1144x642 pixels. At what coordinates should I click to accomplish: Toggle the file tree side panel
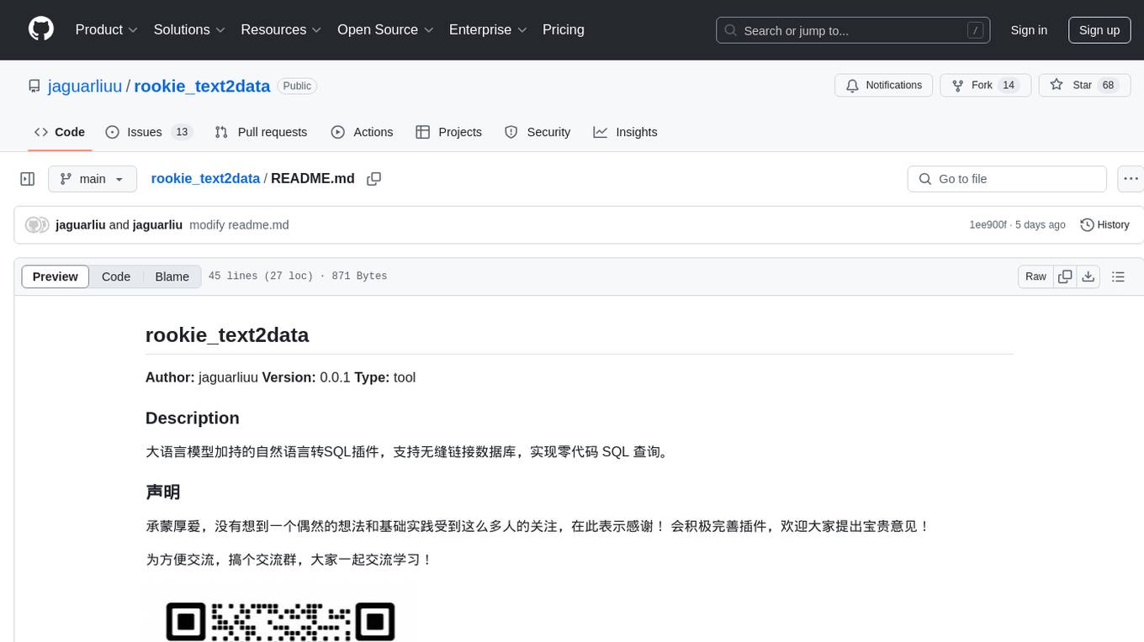pyautogui.click(x=28, y=179)
